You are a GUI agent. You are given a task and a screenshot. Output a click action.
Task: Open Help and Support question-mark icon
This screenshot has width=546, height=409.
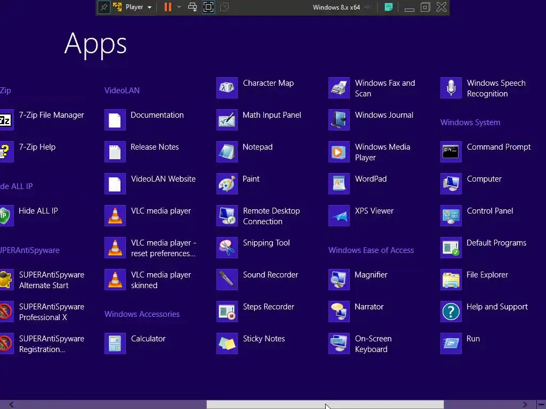[x=451, y=312]
